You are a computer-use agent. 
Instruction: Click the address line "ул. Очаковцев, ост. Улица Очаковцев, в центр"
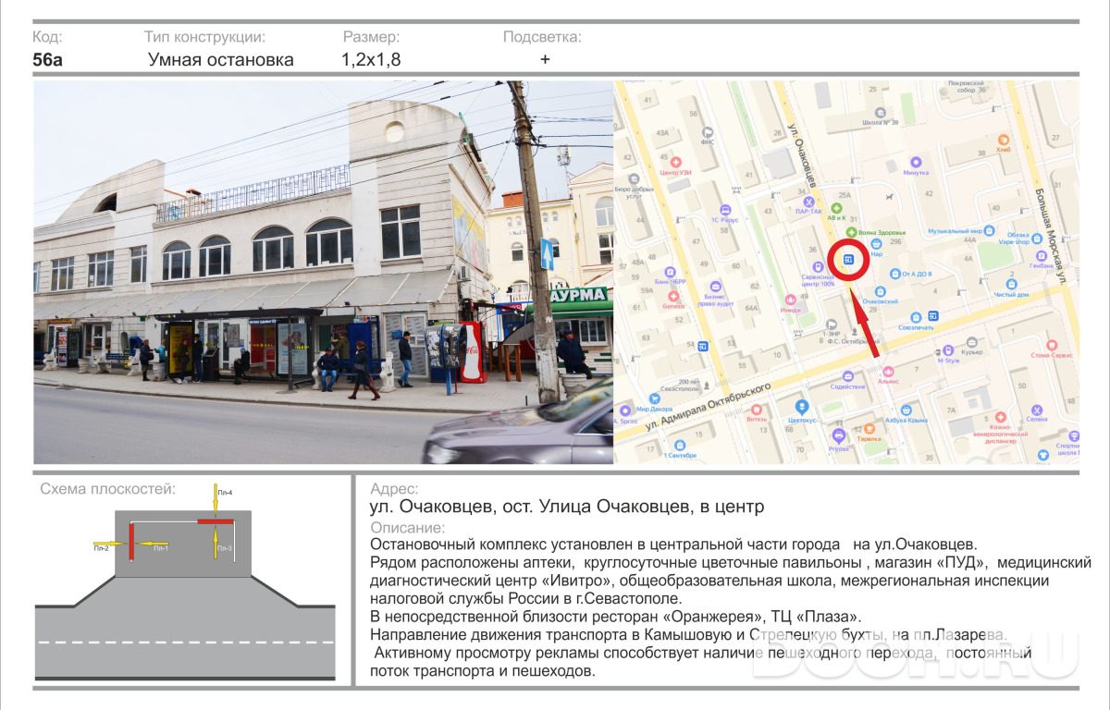pyautogui.click(x=567, y=508)
